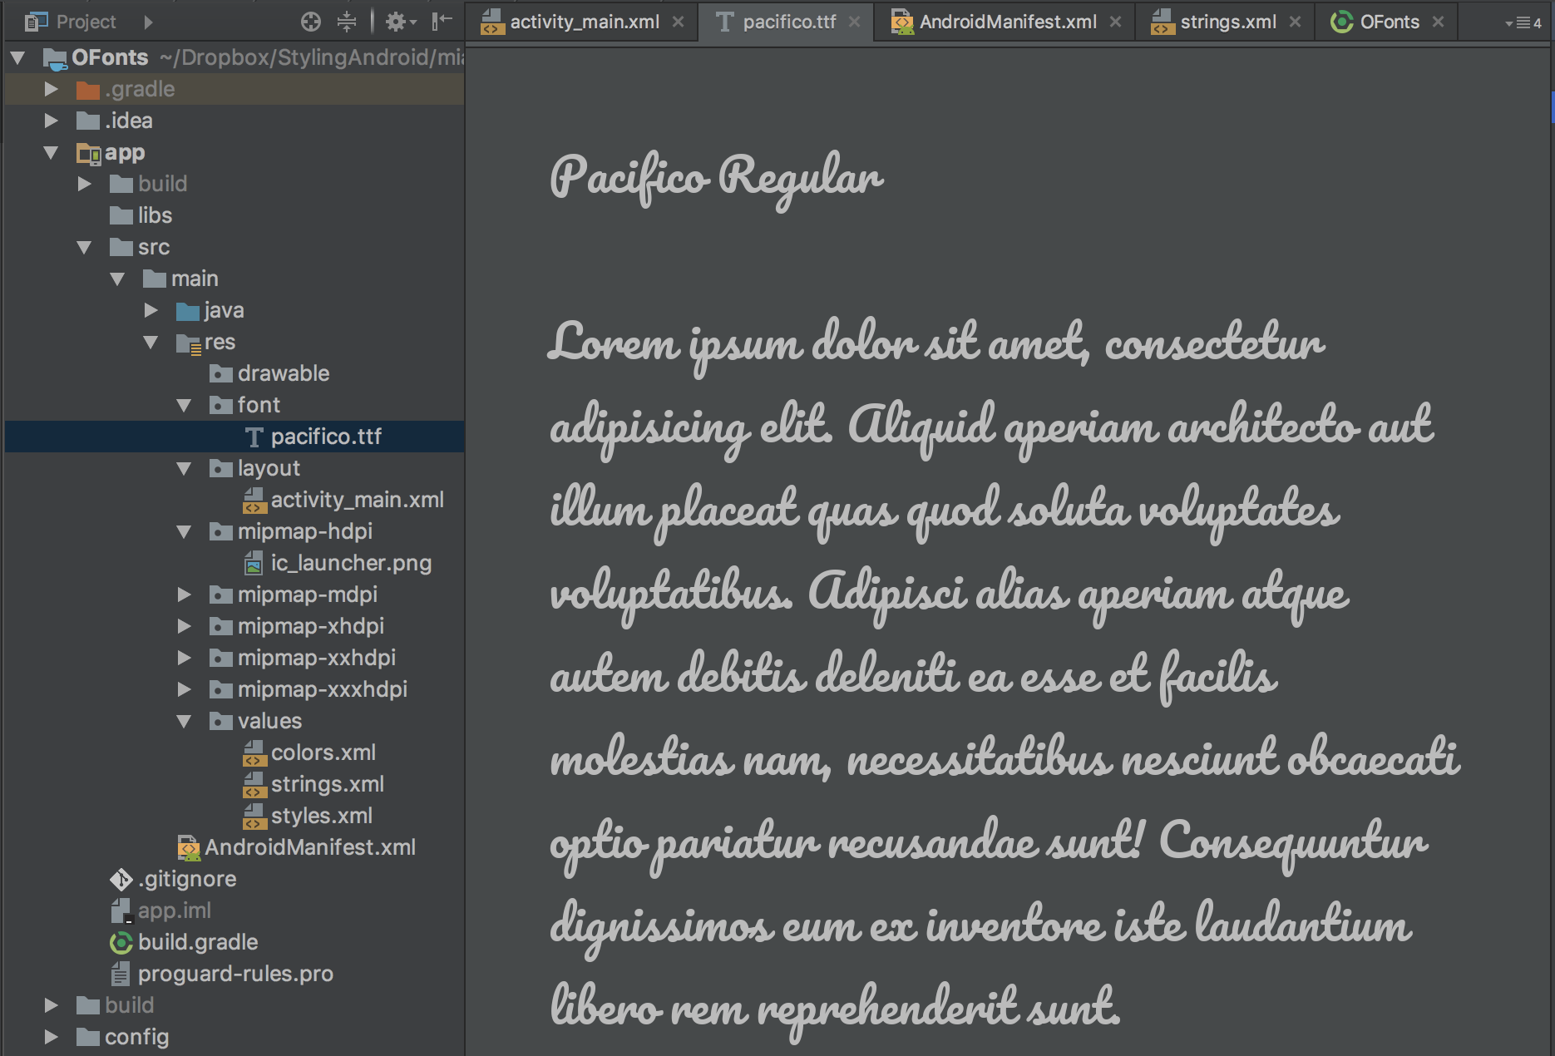Collapse the OFonts project root
This screenshot has width=1555, height=1056.
[x=18, y=58]
